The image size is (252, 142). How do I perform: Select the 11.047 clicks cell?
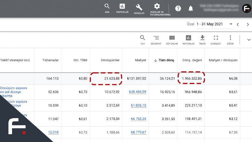tap(53, 119)
